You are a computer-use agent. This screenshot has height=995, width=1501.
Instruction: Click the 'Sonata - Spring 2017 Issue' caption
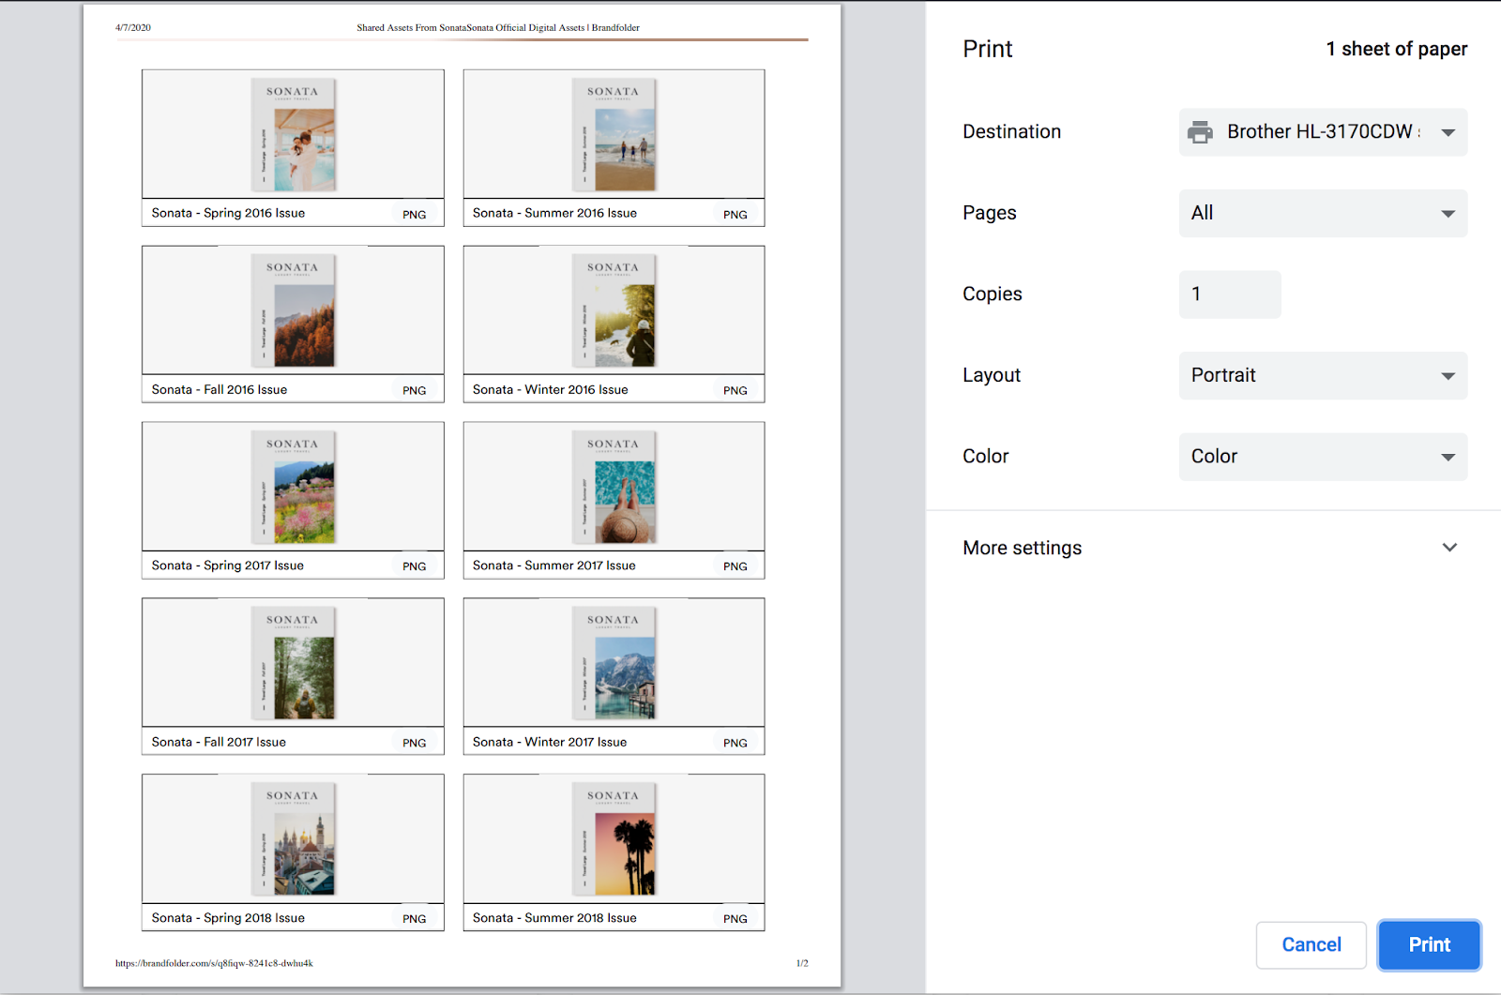click(x=228, y=565)
